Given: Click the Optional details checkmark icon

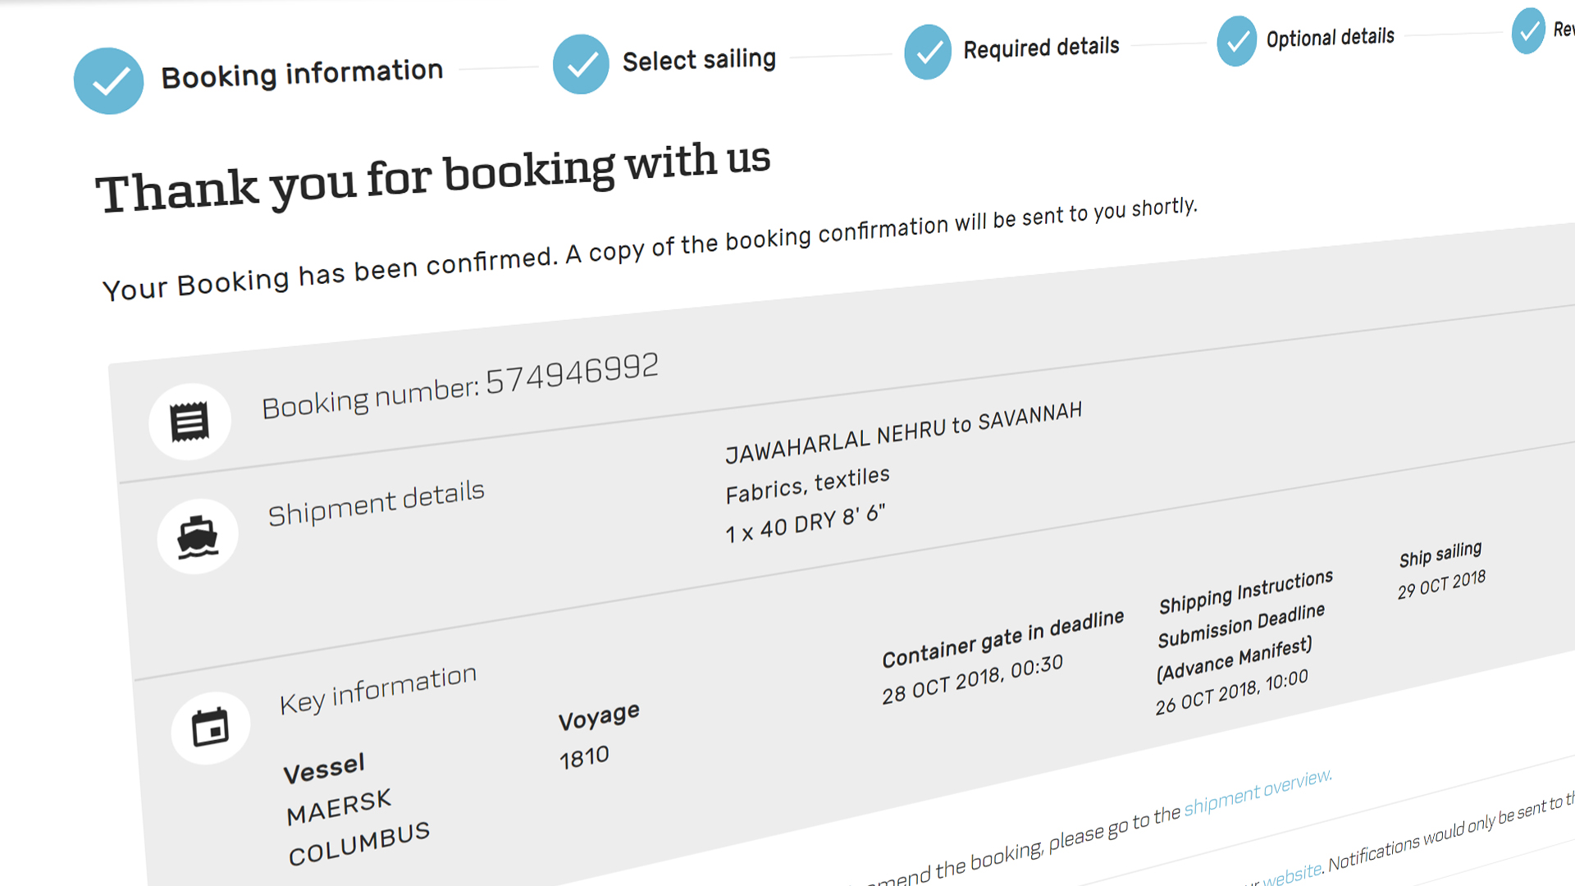Looking at the screenshot, I should [1236, 41].
